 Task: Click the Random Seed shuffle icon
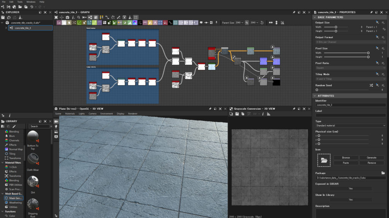coord(371,86)
